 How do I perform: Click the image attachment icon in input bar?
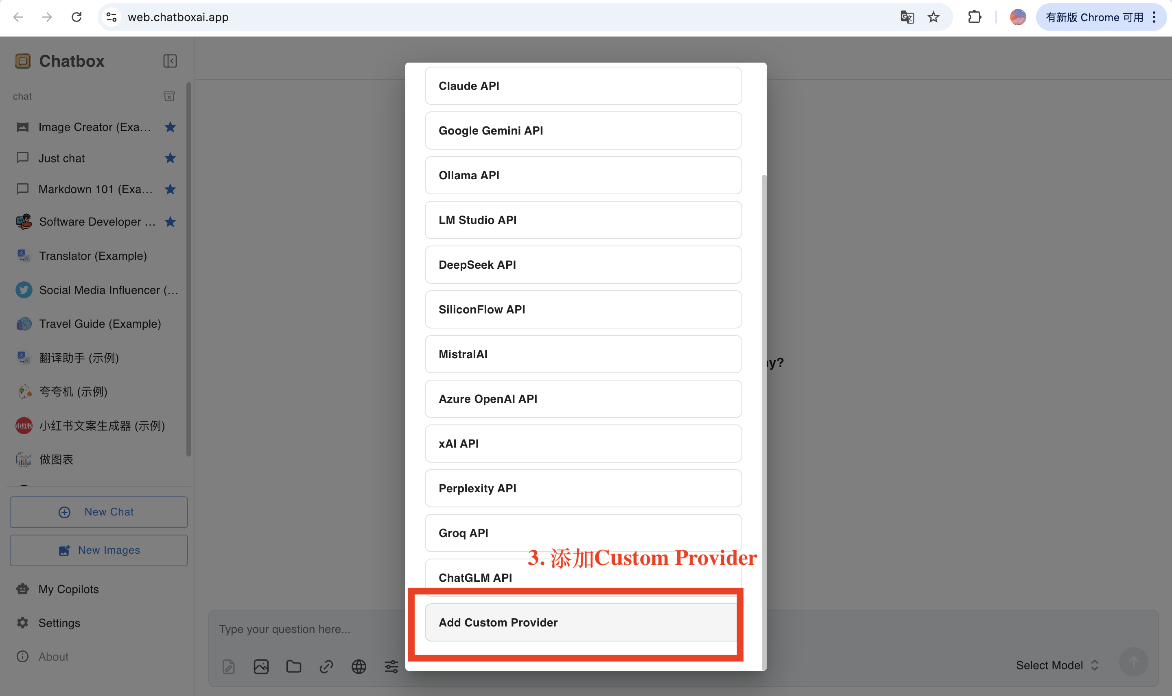point(261,666)
